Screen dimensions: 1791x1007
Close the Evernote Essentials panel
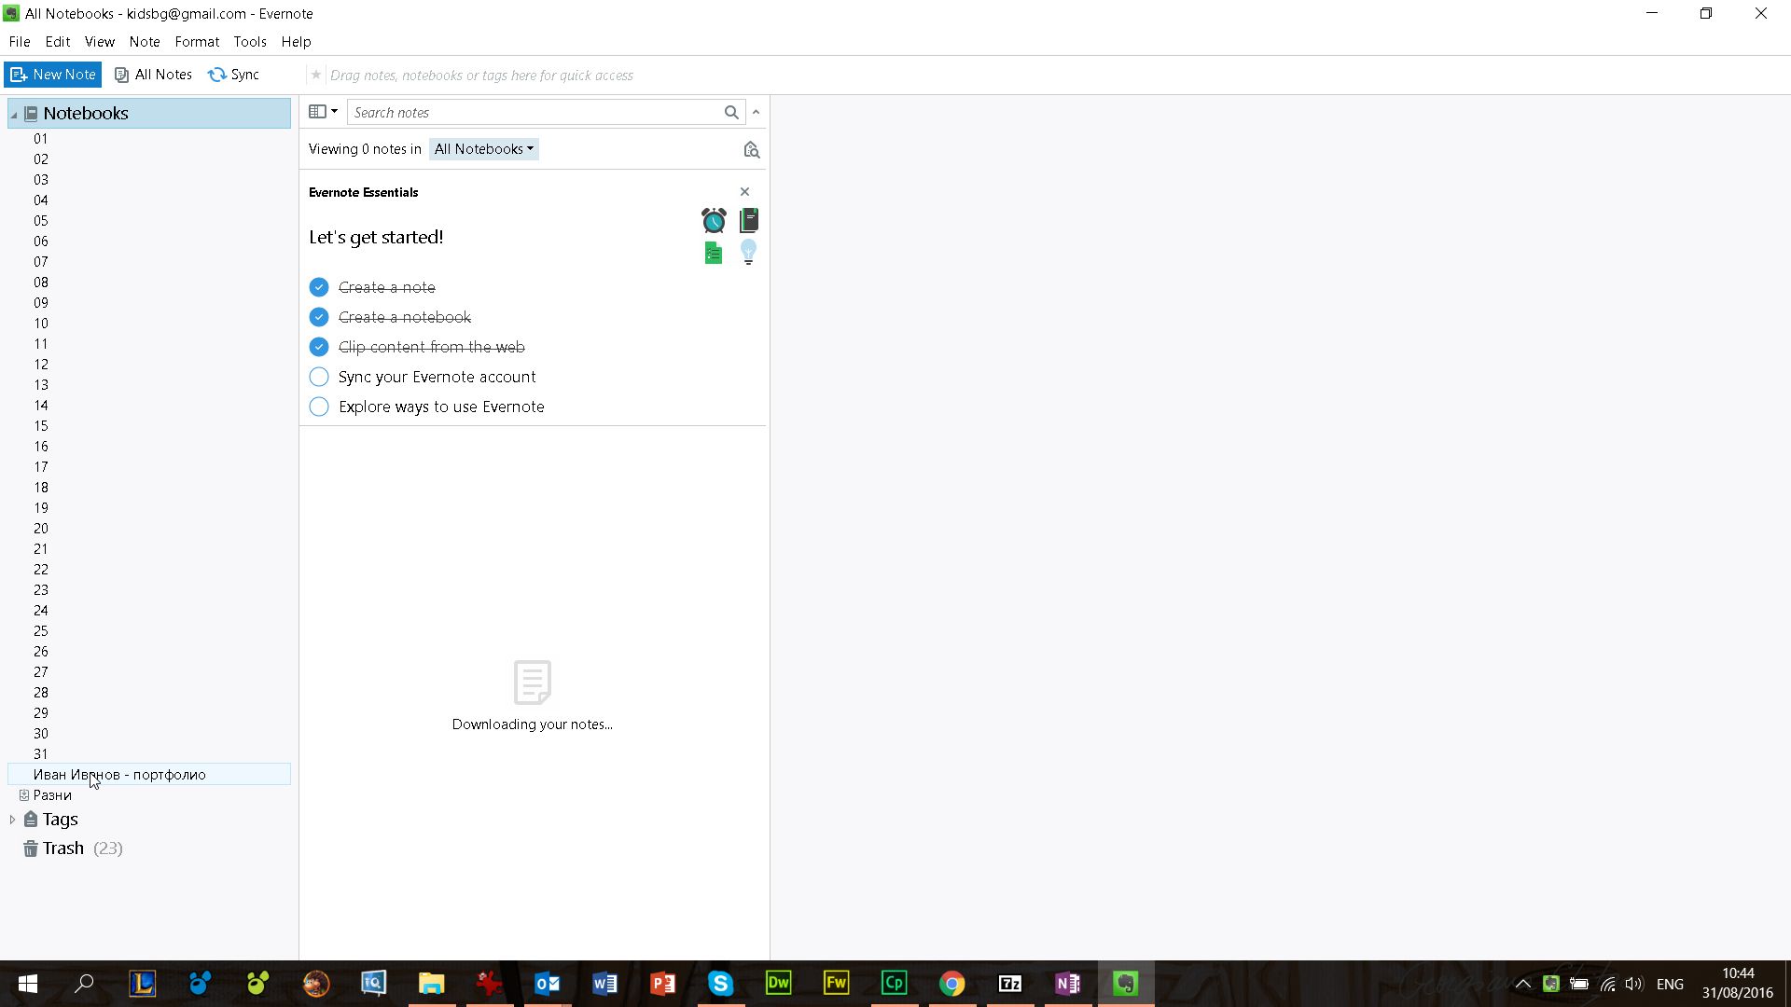tap(744, 192)
